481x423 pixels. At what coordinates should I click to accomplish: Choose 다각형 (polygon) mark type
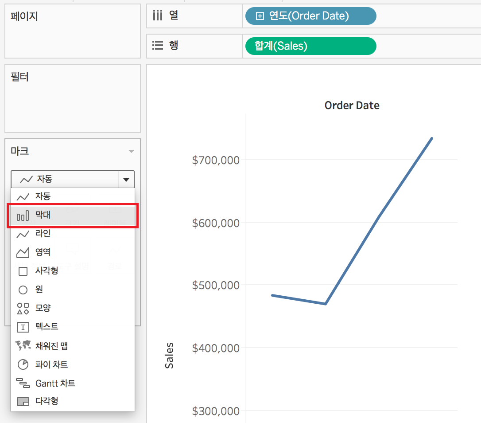[x=73, y=401]
